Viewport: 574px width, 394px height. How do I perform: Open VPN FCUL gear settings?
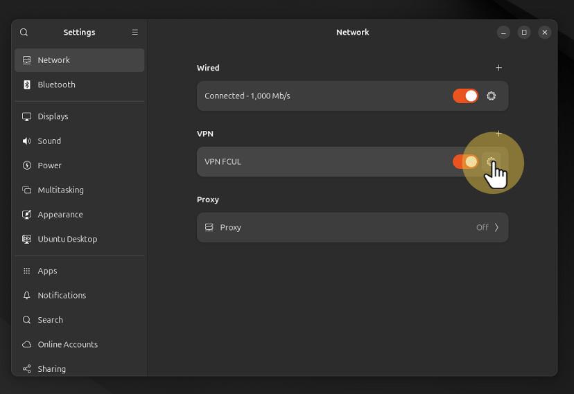click(491, 162)
